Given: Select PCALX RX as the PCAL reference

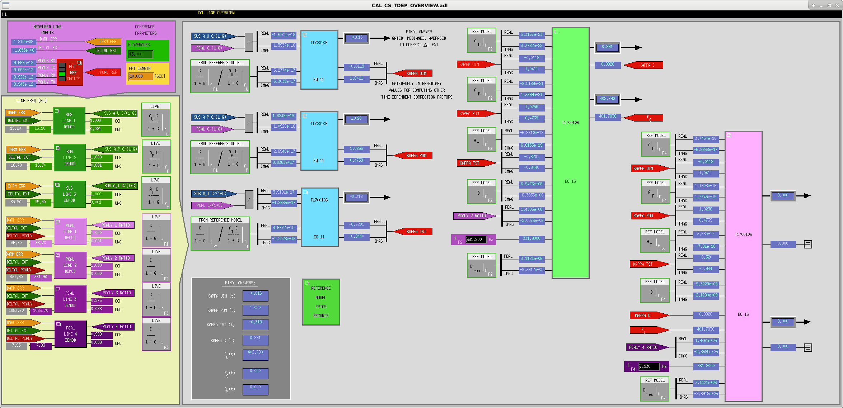Looking at the screenshot, I should pyautogui.click(x=62, y=65).
